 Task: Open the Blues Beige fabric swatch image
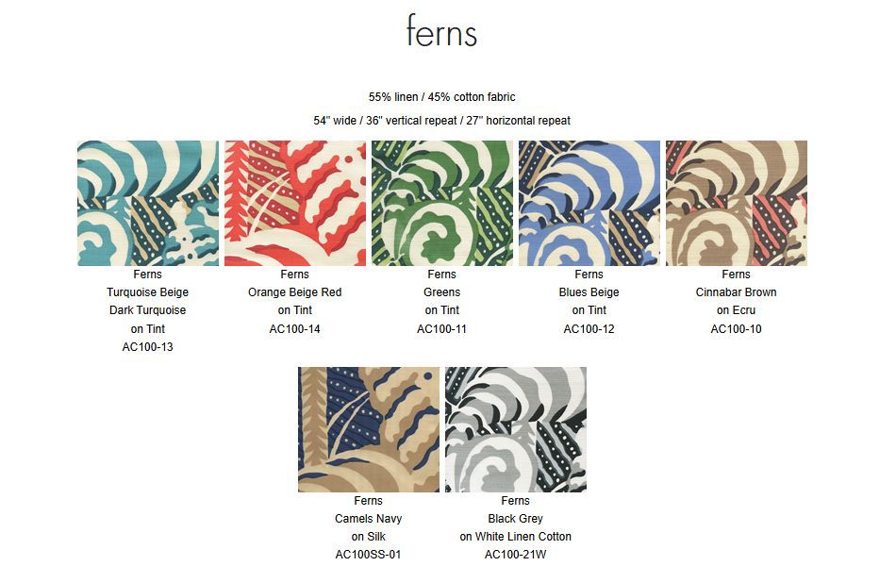[x=589, y=203]
